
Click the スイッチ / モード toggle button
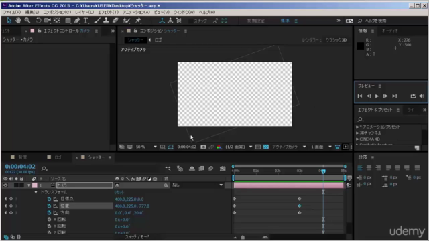click(x=137, y=237)
